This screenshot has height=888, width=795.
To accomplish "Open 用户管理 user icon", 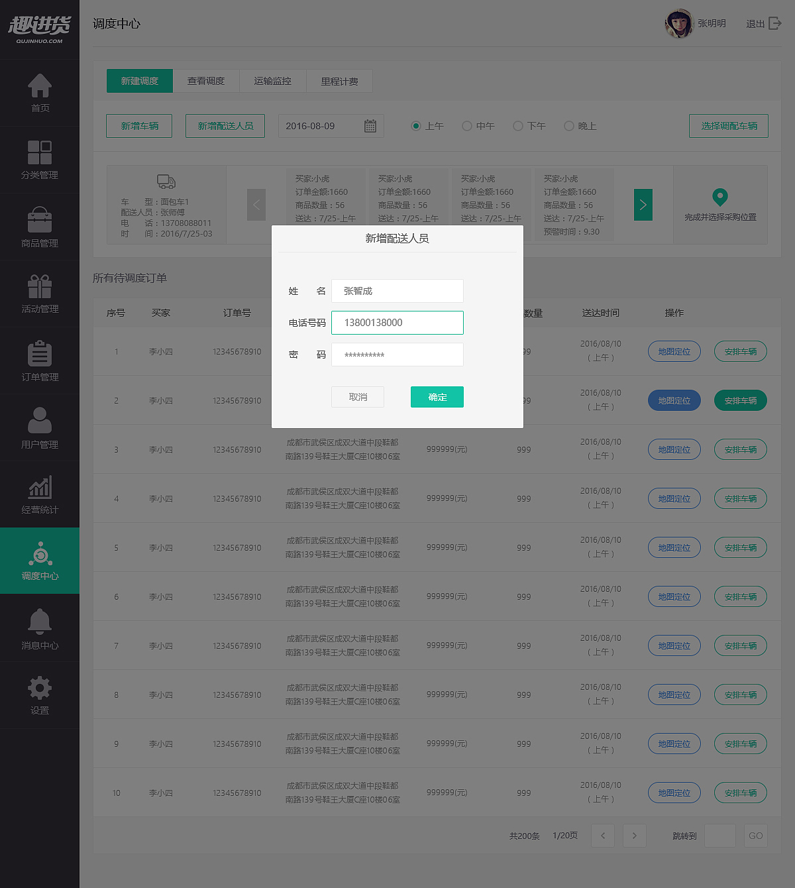I will click(40, 421).
